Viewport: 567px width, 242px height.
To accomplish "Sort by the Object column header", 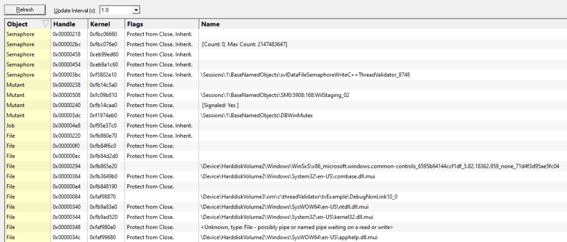I will 27,24.
